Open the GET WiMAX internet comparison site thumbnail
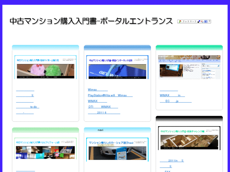The image size is (230, 172). [117, 67]
